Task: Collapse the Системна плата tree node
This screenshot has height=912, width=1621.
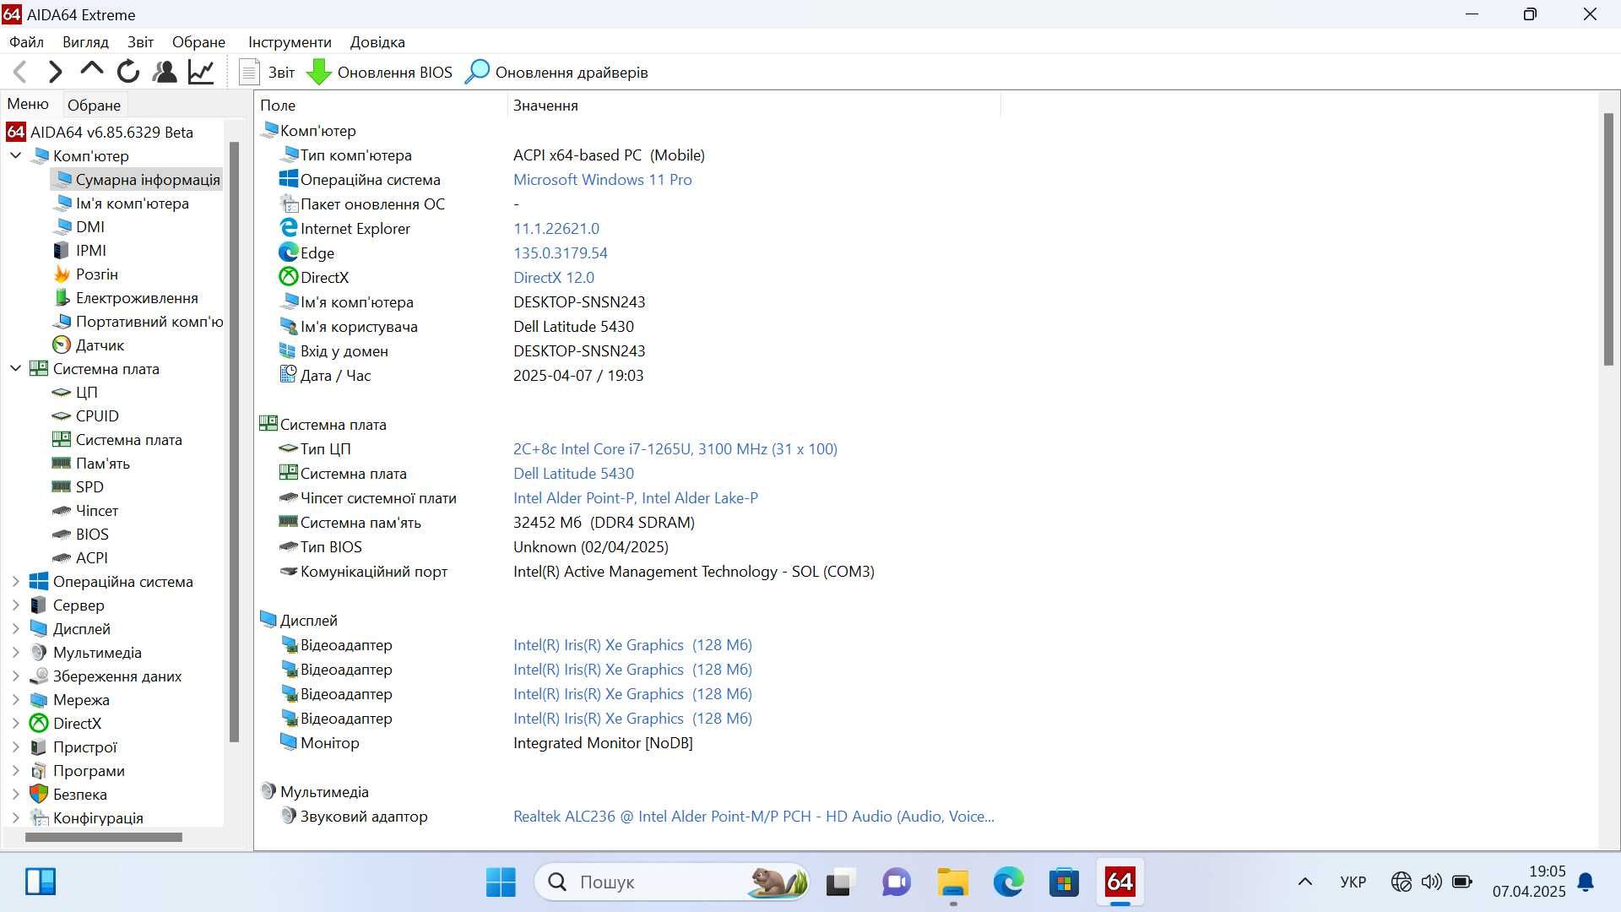Action: [15, 368]
